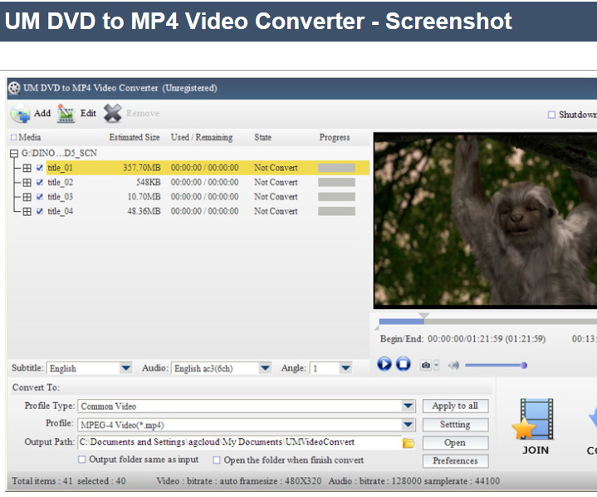This screenshot has width=597, height=497.
Task: Click the Preferences button
Action: [455, 460]
